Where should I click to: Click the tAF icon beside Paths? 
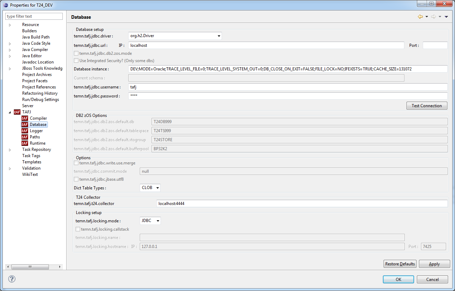(x=25, y=137)
